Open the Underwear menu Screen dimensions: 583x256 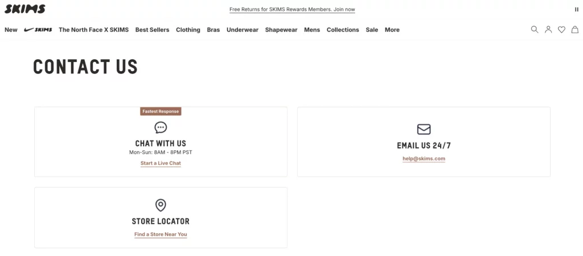pyautogui.click(x=243, y=30)
